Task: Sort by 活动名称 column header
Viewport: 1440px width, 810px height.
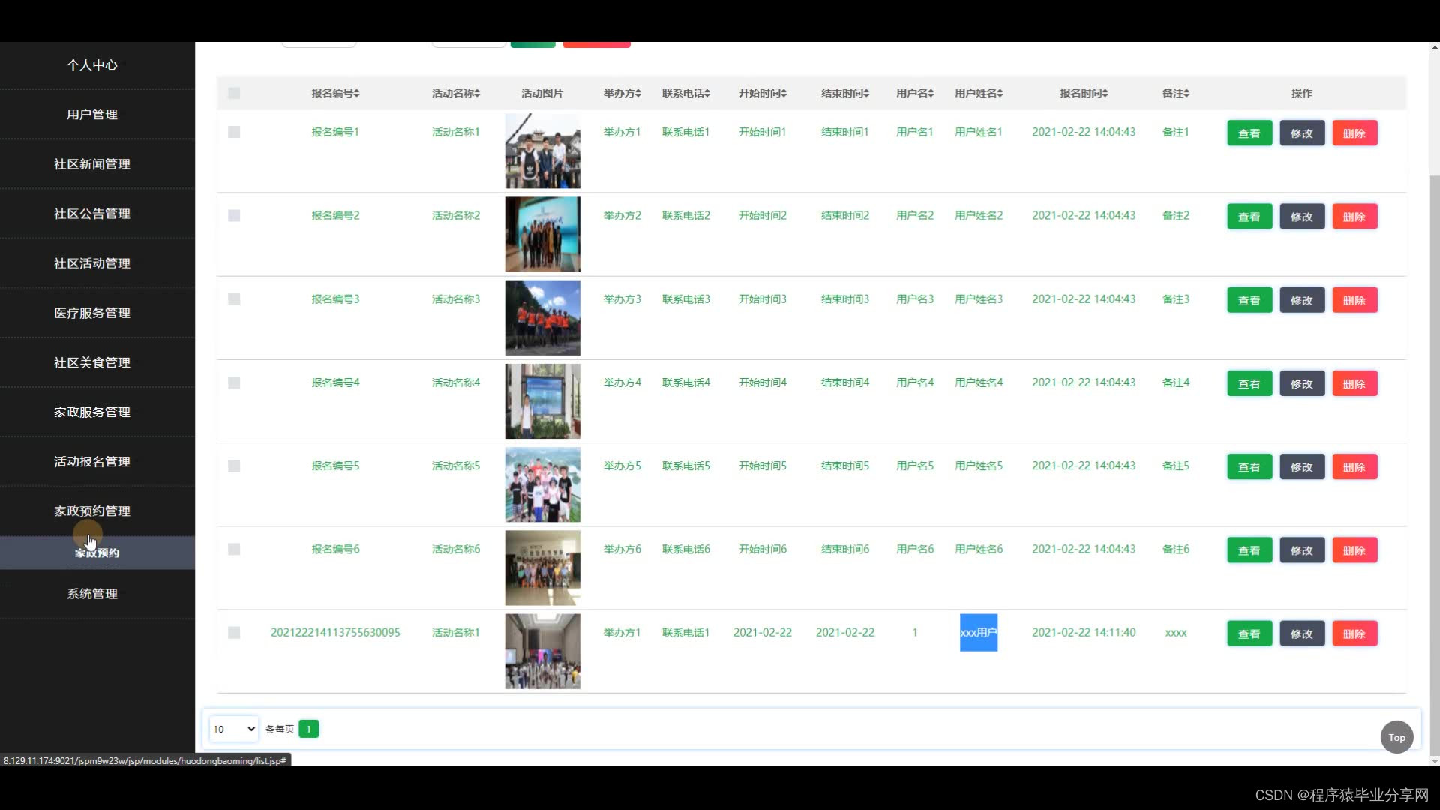Action: point(455,93)
